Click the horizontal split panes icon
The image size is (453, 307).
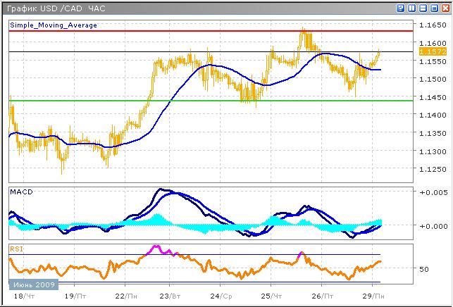tap(423, 8)
